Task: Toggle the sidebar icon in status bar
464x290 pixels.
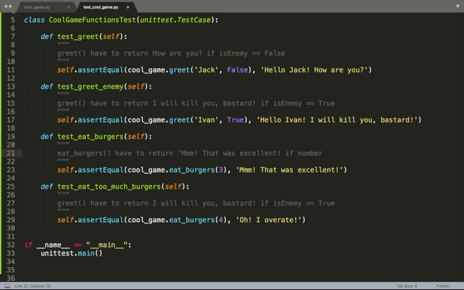Action: coord(6,286)
